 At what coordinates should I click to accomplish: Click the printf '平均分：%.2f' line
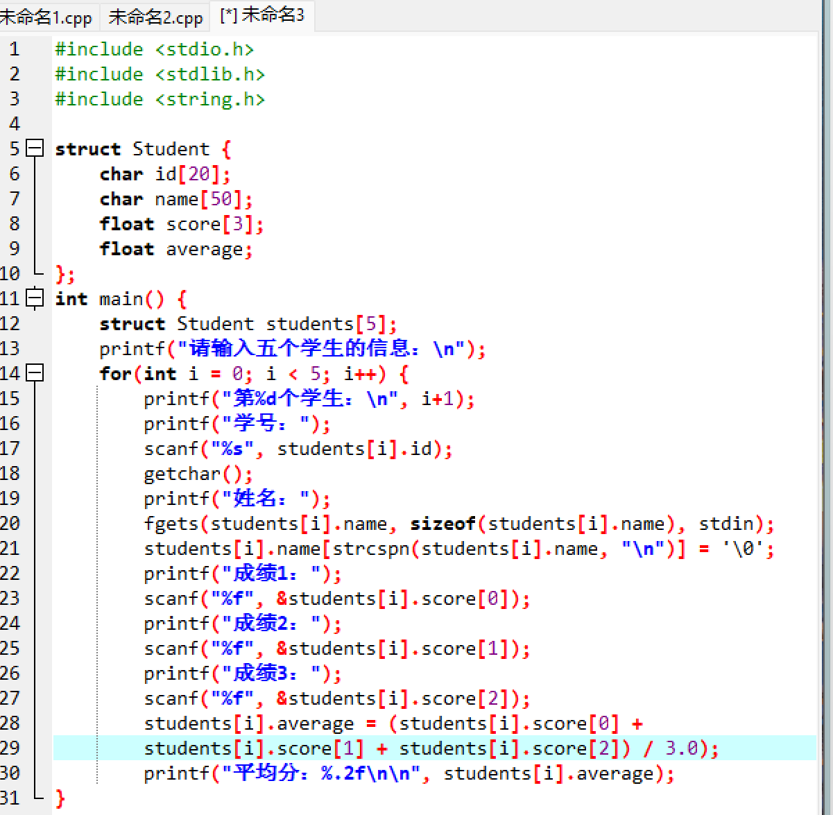click(409, 773)
